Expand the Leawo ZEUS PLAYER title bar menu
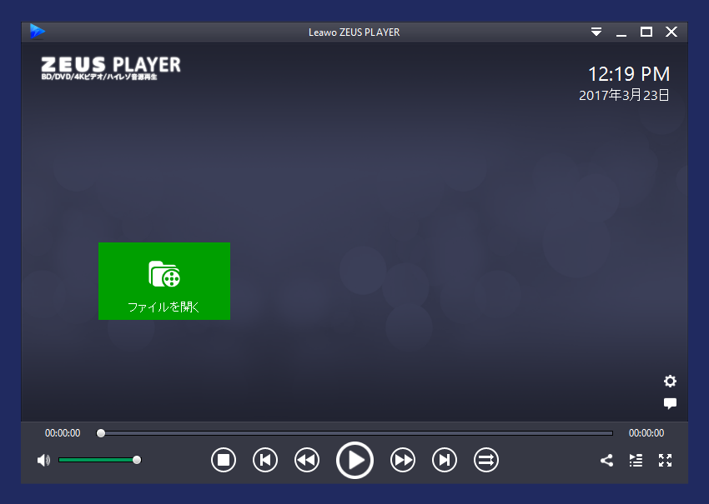Image resolution: width=709 pixels, height=504 pixels. click(x=596, y=32)
